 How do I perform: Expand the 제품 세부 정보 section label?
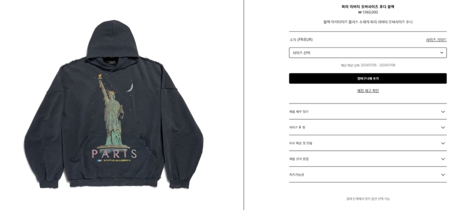pyautogui.click(x=299, y=112)
